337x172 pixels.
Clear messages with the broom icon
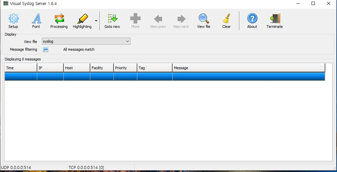pyautogui.click(x=226, y=19)
